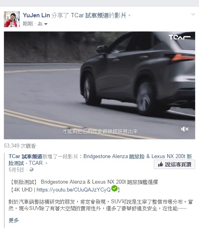Open YuJen Lin's profile name link
Image resolution: width=203 pixels, height=232 pixels.
click(36, 15)
